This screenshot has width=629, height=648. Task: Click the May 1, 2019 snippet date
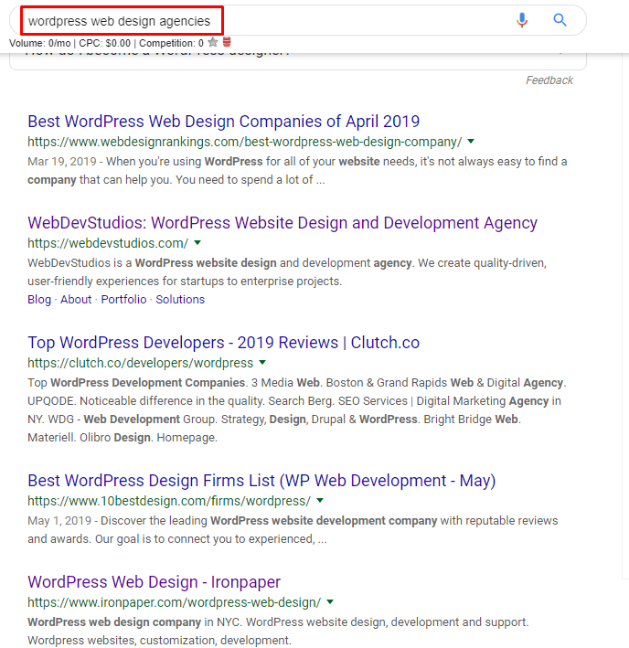59,520
